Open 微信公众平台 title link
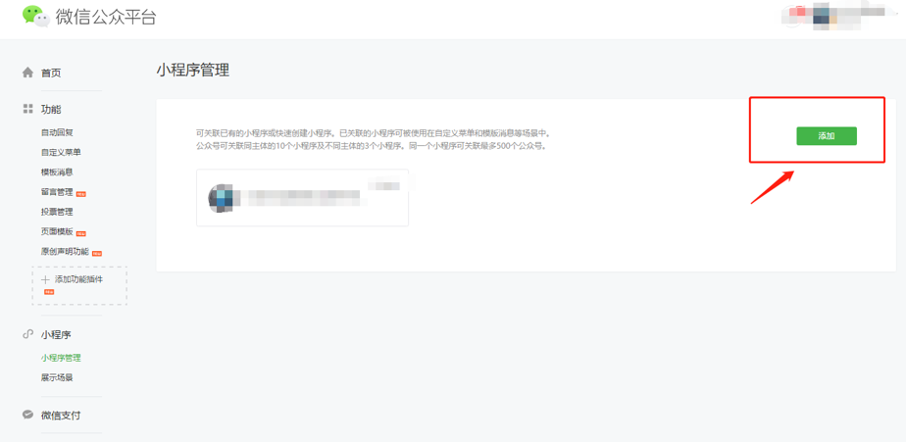The width and height of the screenshot is (906, 442). coord(106,18)
